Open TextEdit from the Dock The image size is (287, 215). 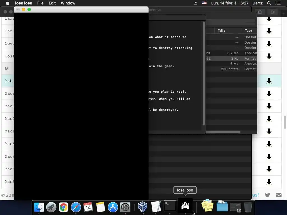pos(156,207)
